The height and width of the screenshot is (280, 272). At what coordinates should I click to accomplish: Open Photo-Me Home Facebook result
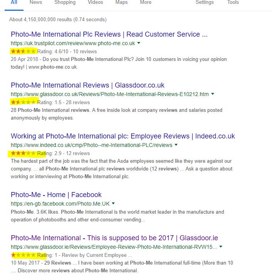pos(56,194)
